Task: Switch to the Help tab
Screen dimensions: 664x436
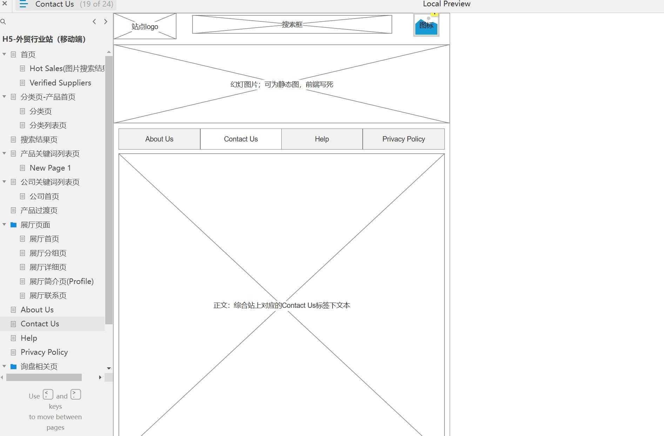Action: (322, 139)
